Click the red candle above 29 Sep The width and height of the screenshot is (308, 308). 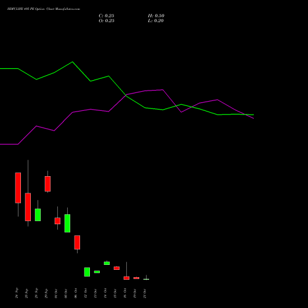coord(47,184)
